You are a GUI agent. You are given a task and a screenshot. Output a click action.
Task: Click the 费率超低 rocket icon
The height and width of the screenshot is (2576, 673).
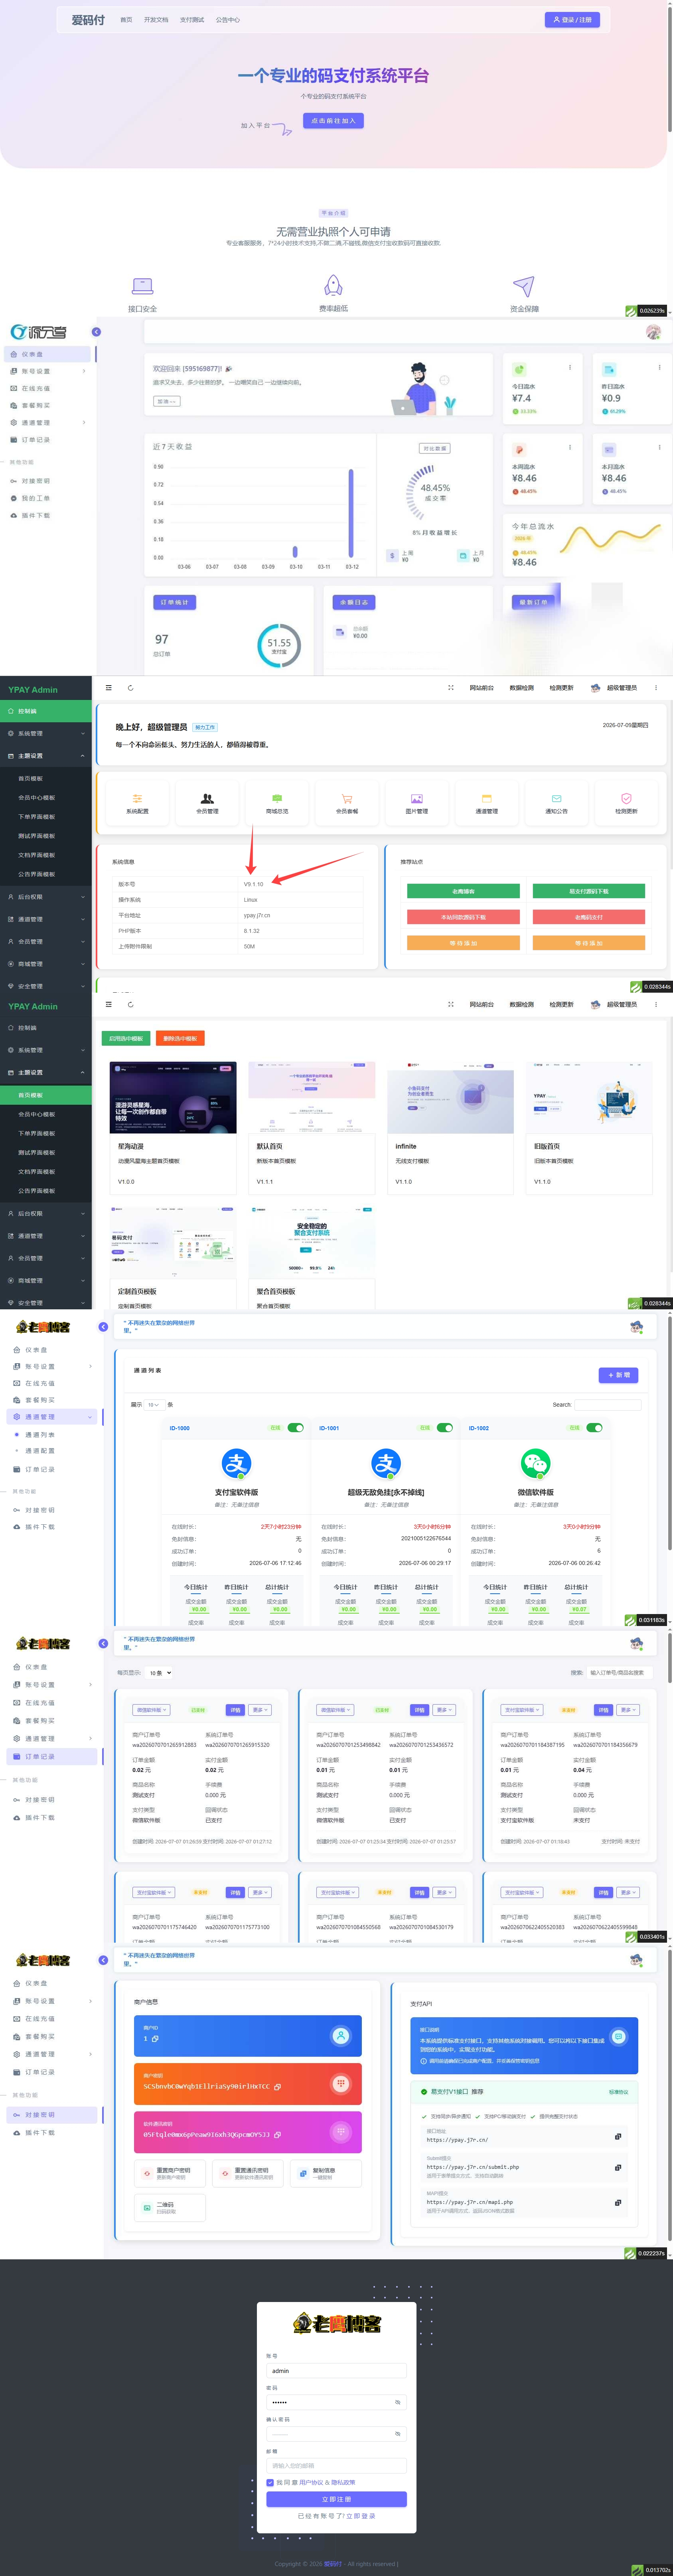334,285
